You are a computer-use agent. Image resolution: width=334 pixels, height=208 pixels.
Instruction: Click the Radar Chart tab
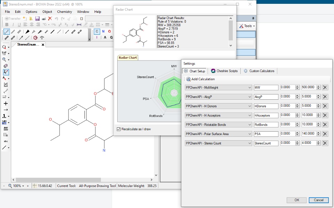tap(128, 58)
